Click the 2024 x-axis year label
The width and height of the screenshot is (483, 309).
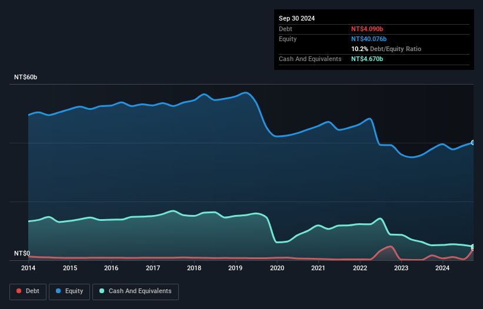point(442,268)
